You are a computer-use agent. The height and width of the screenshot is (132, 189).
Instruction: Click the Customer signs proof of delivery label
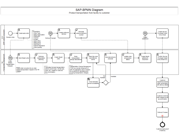pos(163,130)
